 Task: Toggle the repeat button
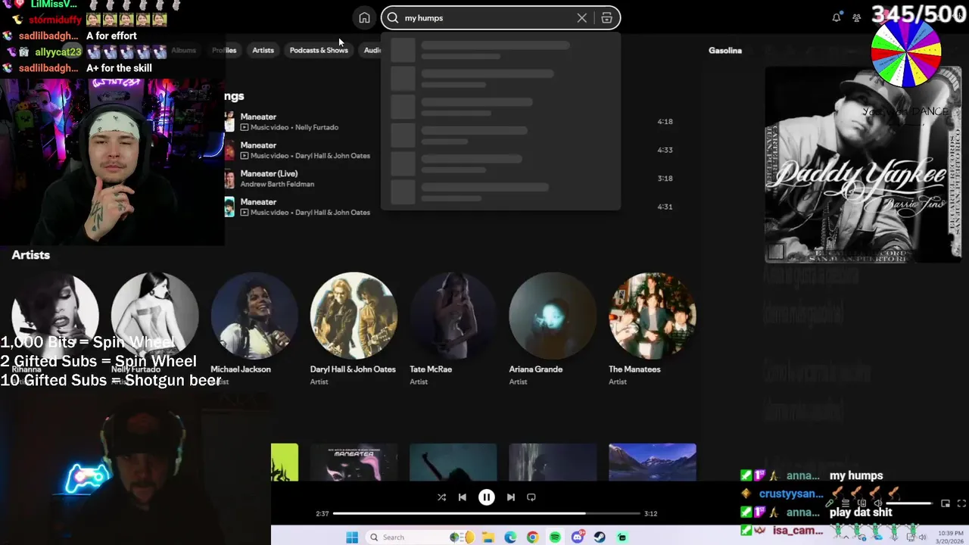pyautogui.click(x=531, y=497)
